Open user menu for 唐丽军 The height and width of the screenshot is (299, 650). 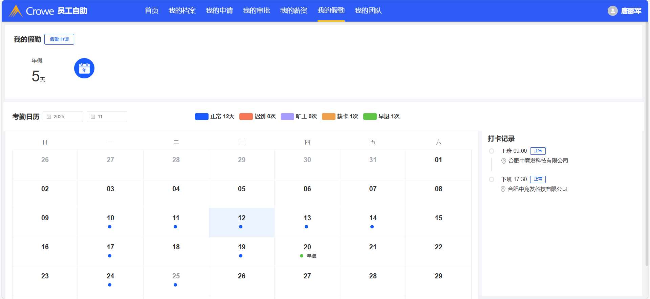[631, 11]
